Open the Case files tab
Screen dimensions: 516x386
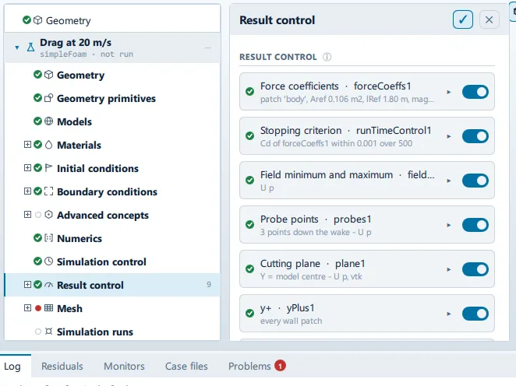(186, 366)
